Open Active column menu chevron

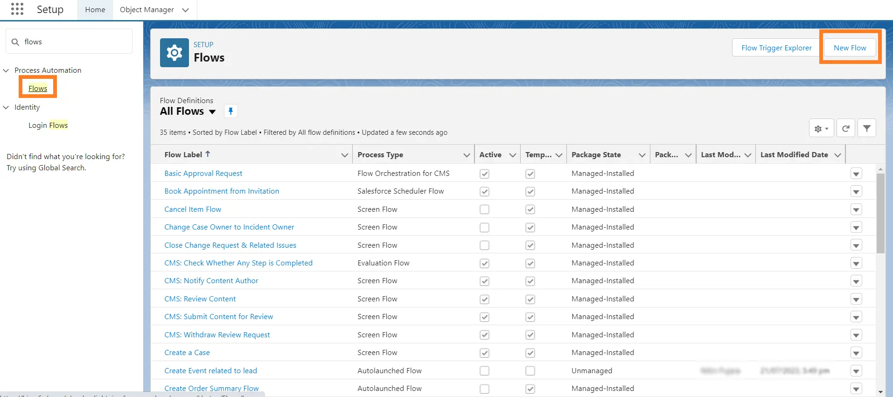[x=512, y=155]
